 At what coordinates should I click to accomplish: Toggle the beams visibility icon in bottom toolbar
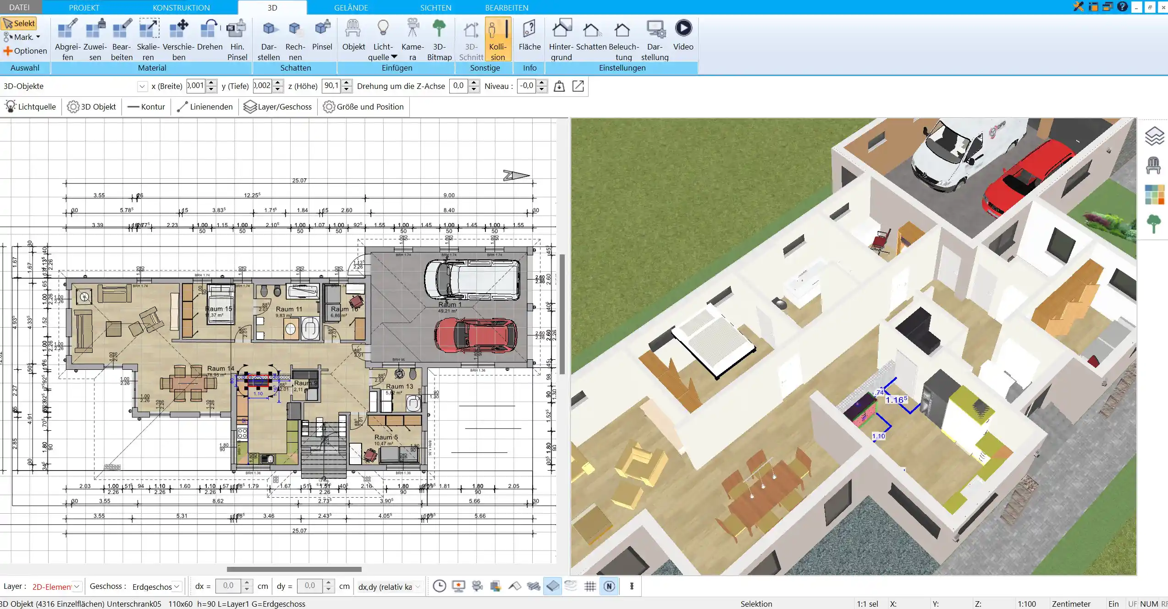[534, 586]
